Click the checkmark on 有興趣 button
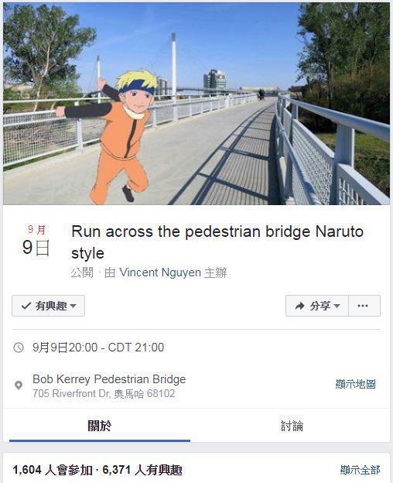 pos(26,306)
